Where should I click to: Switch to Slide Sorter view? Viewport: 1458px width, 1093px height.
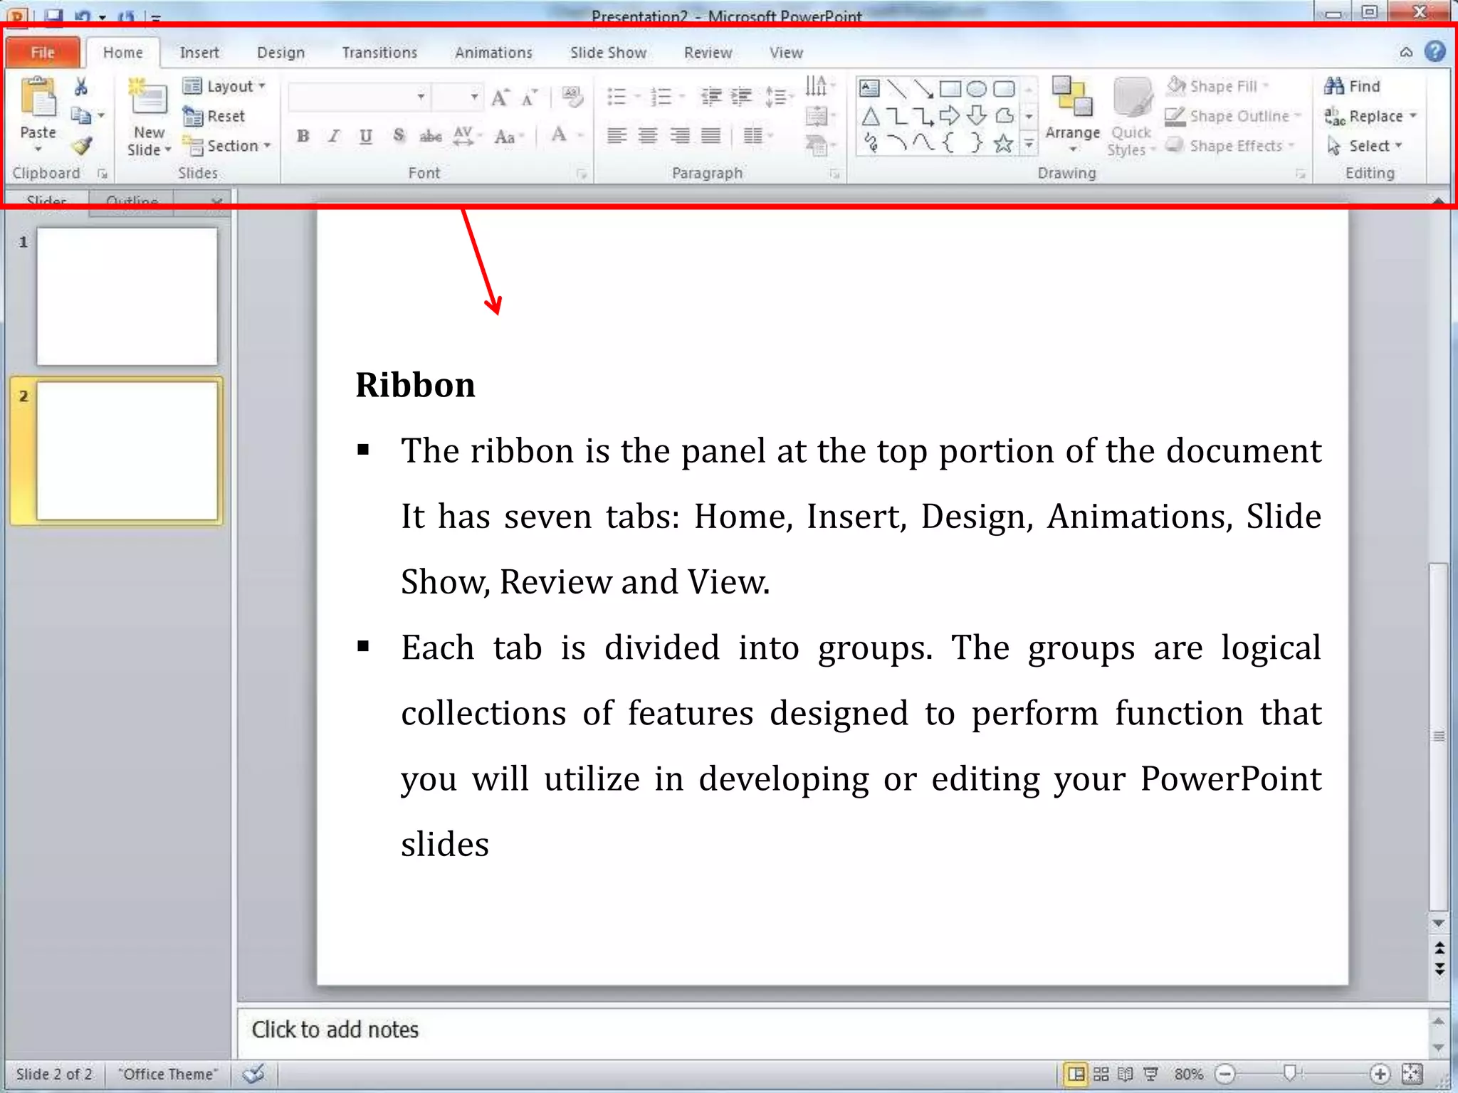tap(1101, 1074)
